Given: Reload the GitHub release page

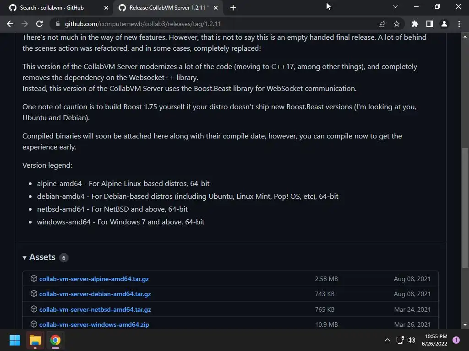Looking at the screenshot, I should pyautogui.click(x=39, y=24).
